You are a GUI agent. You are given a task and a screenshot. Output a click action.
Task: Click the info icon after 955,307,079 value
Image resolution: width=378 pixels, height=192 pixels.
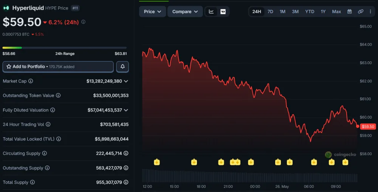click(126, 182)
